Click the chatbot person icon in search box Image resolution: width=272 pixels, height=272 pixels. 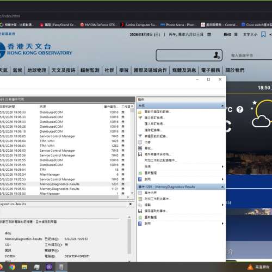[x=217, y=55]
